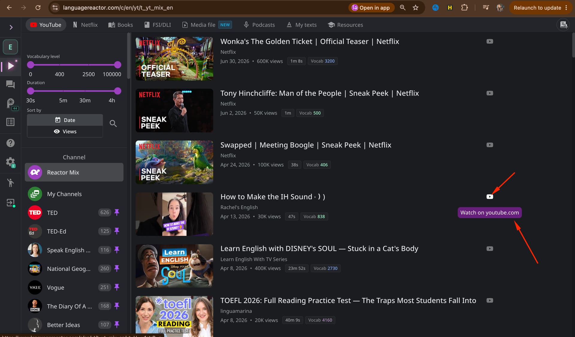Open the help question mark icon
This screenshot has height=337, width=575.
pos(10,143)
